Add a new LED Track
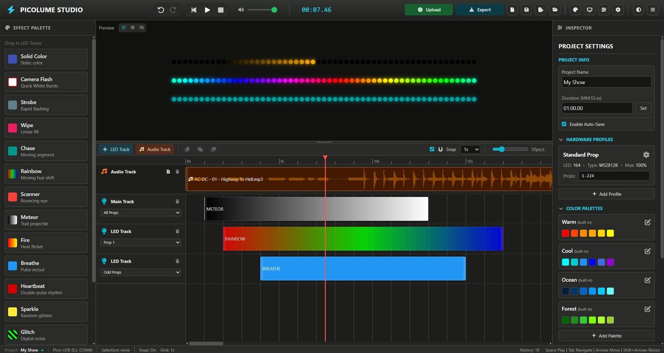 coord(116,149)
